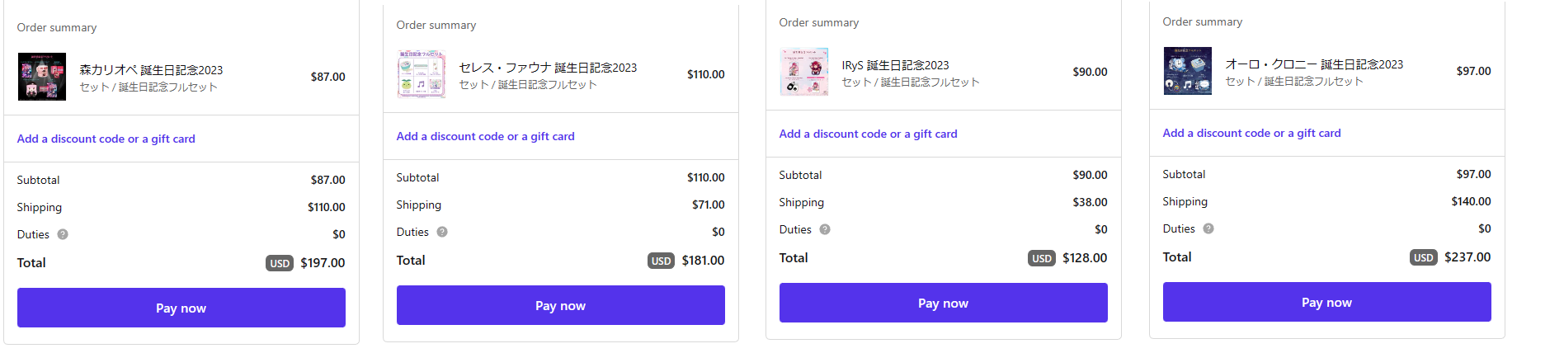Click Duties help icon in the $181.00 order
Viewport: 1564px width, 353px height.
click(442, 232)
